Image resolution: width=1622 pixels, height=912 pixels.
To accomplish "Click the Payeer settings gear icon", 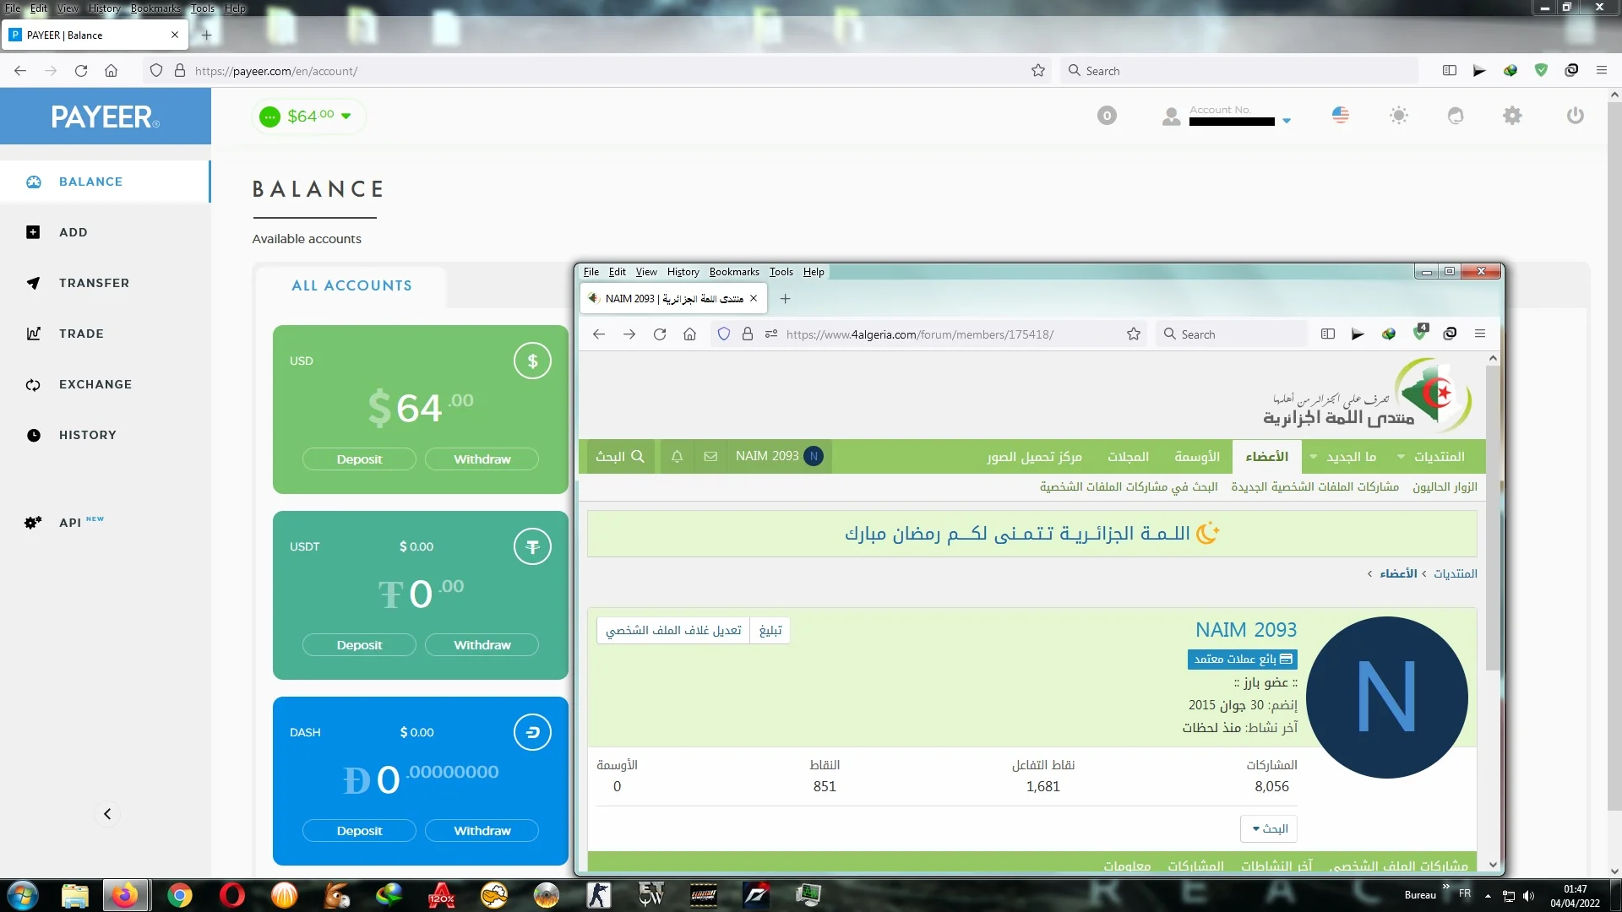I will tap(1512, 116).
